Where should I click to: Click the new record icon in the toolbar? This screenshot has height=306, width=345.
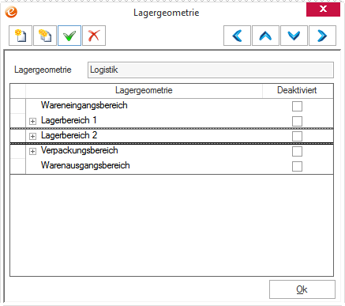(x=21, y=36)
